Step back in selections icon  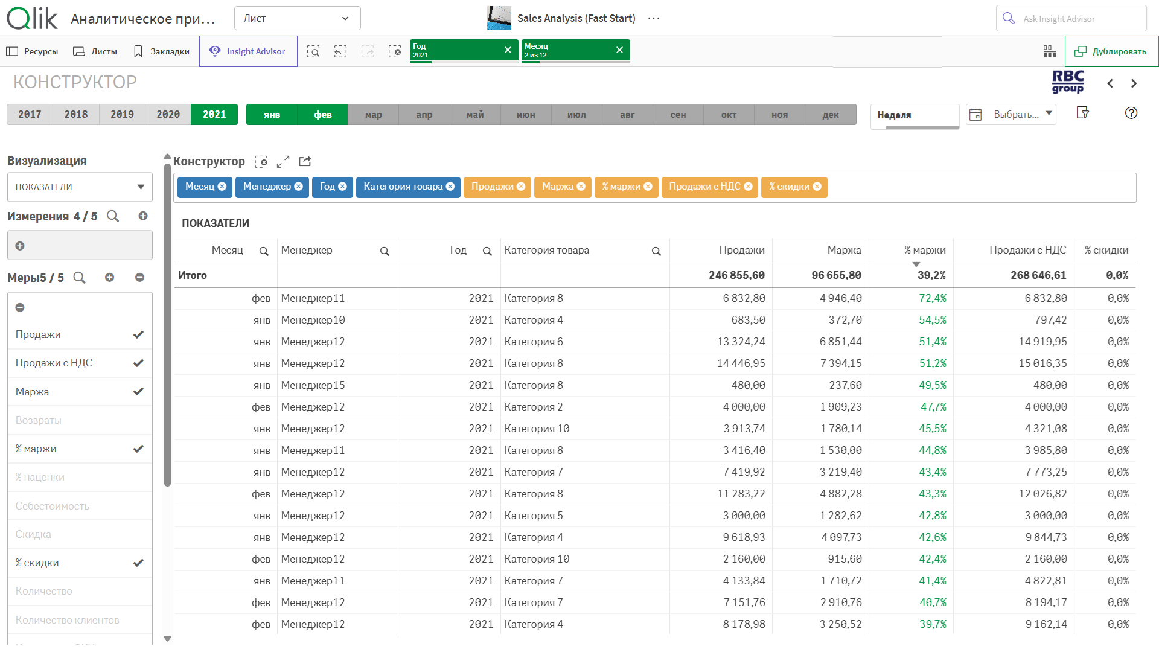coord(340,51)
